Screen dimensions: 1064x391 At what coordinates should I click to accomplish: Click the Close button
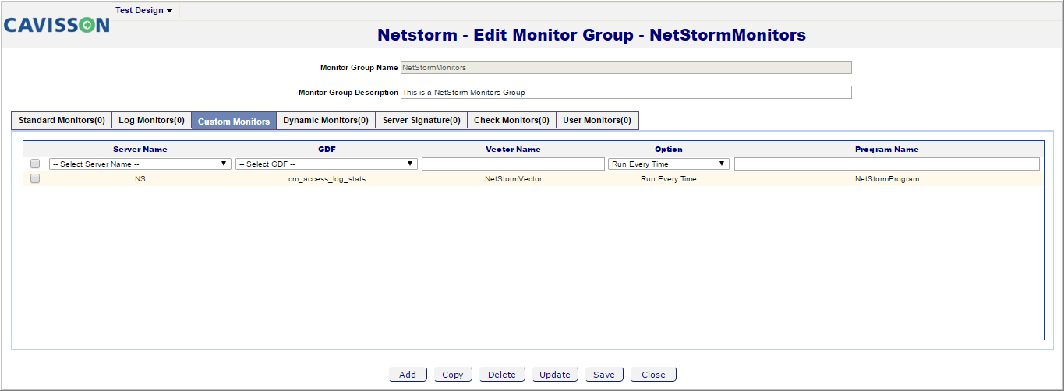653,375
